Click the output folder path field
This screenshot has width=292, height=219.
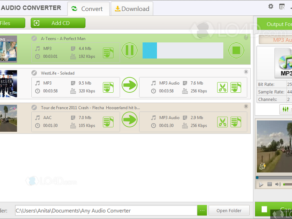coord(106,211)
